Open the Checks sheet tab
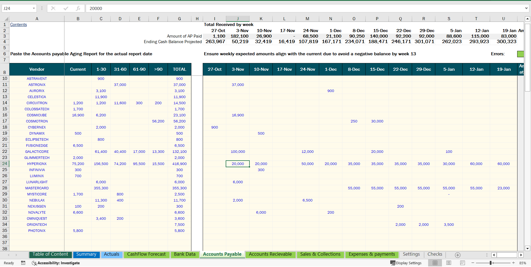This screenshot has width=531, height=267. (x=435, y=254)
